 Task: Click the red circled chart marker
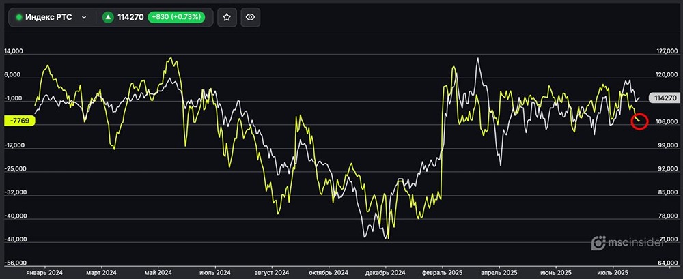click(x=639, y=121)
